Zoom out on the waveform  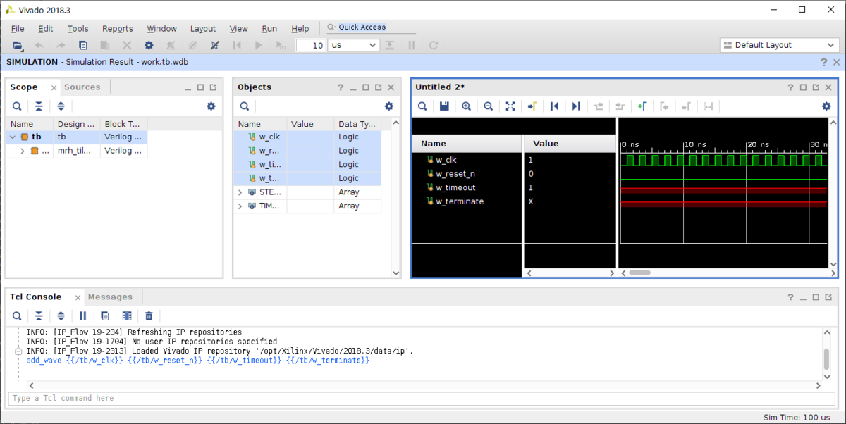click(488, 106)
